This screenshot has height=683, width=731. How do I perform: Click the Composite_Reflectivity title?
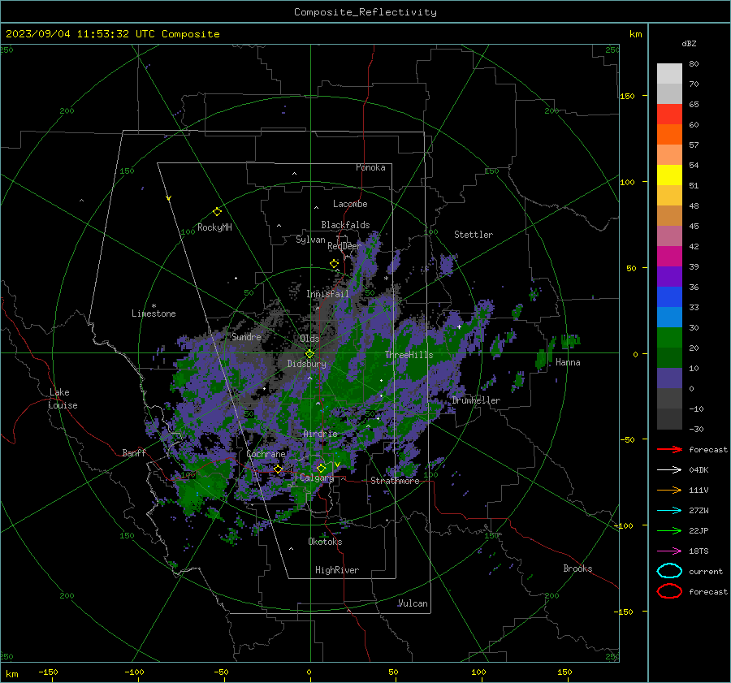365,12
